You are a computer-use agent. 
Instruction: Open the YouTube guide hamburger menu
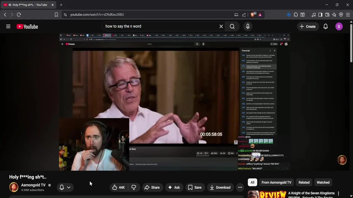[8, 26]
